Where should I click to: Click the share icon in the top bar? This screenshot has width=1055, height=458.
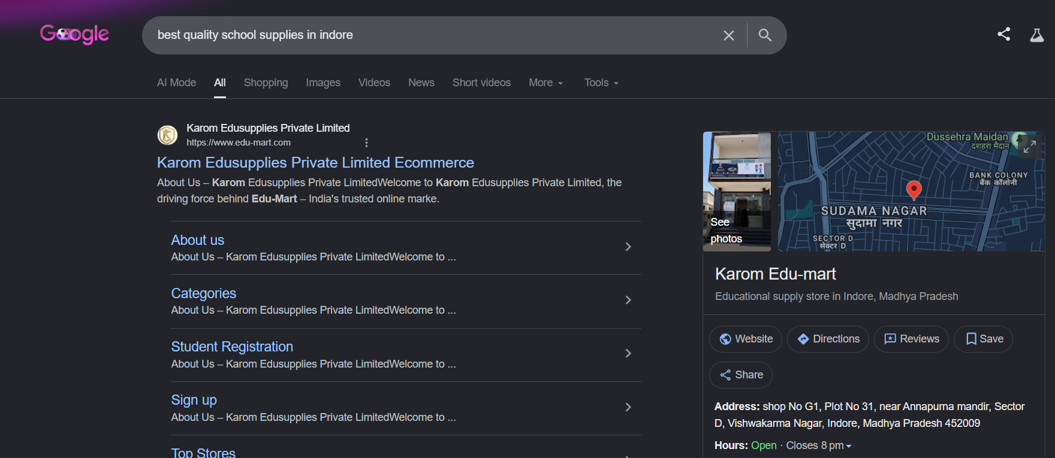tap(1004, 34)
